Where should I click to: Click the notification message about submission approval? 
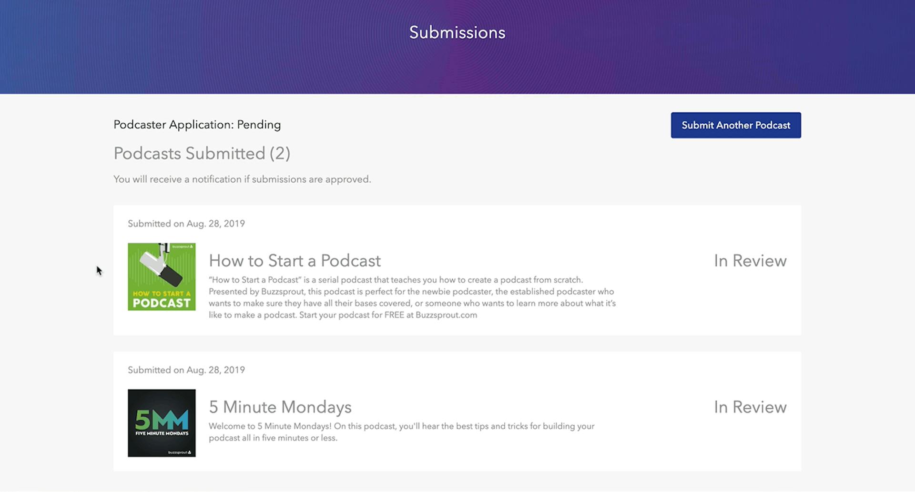pyautogui.click(x=242, y=179)
